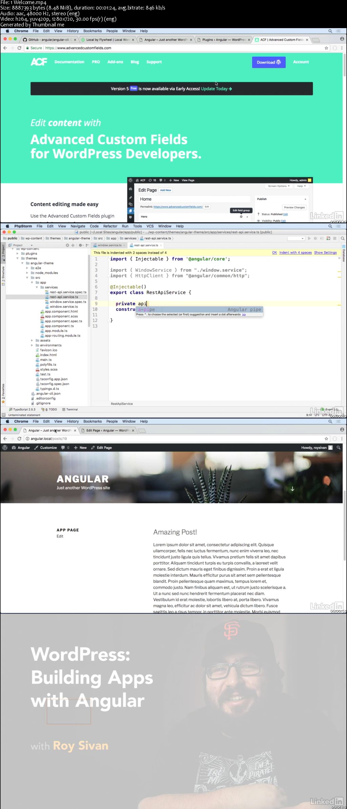347x809 pixels.
Task: Click 'Indent with 4 spaces' link
Action: 295,252
